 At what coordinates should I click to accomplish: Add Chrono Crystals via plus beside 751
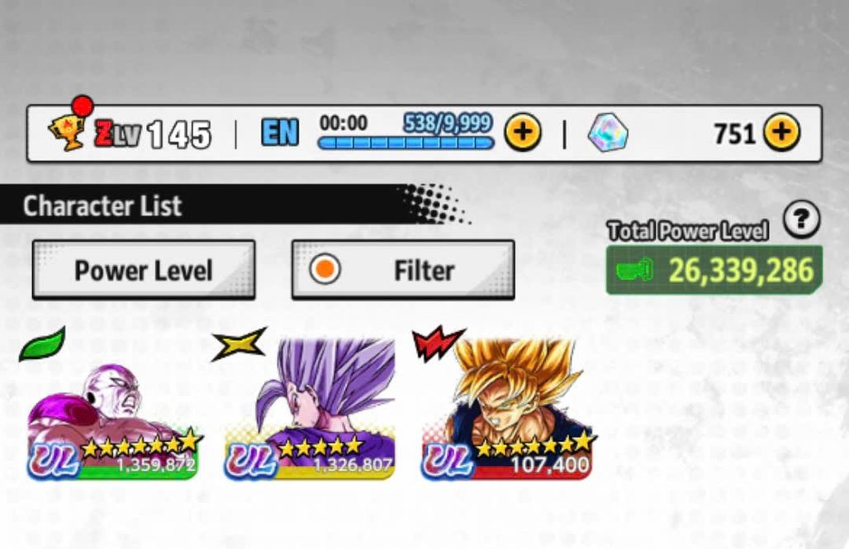point(781,132)
